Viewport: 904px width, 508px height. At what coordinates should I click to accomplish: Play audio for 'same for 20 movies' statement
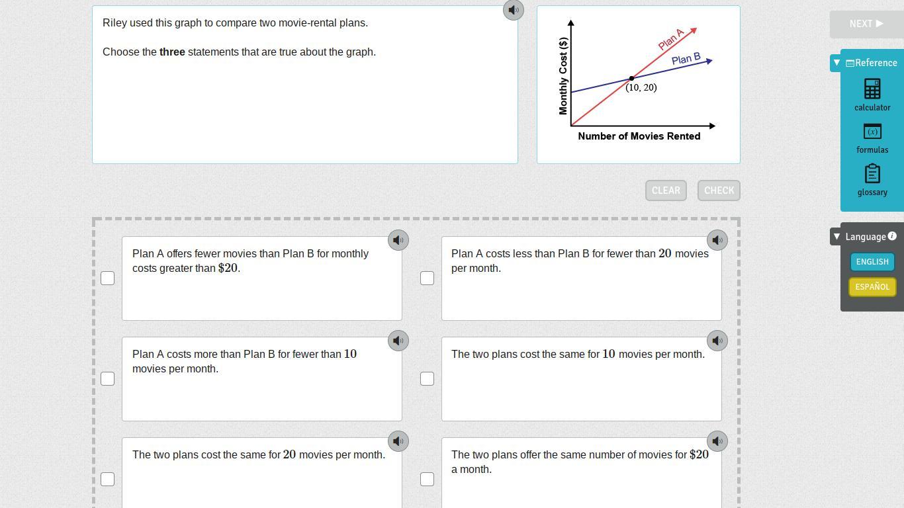point(398,441)
